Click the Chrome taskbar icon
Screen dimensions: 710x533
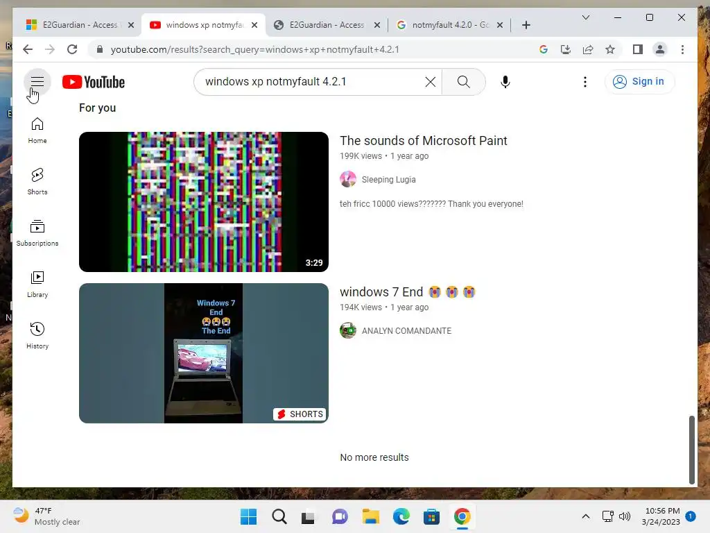point(462,516)
